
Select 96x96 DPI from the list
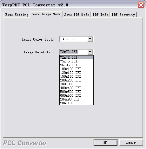coord(76,65)
